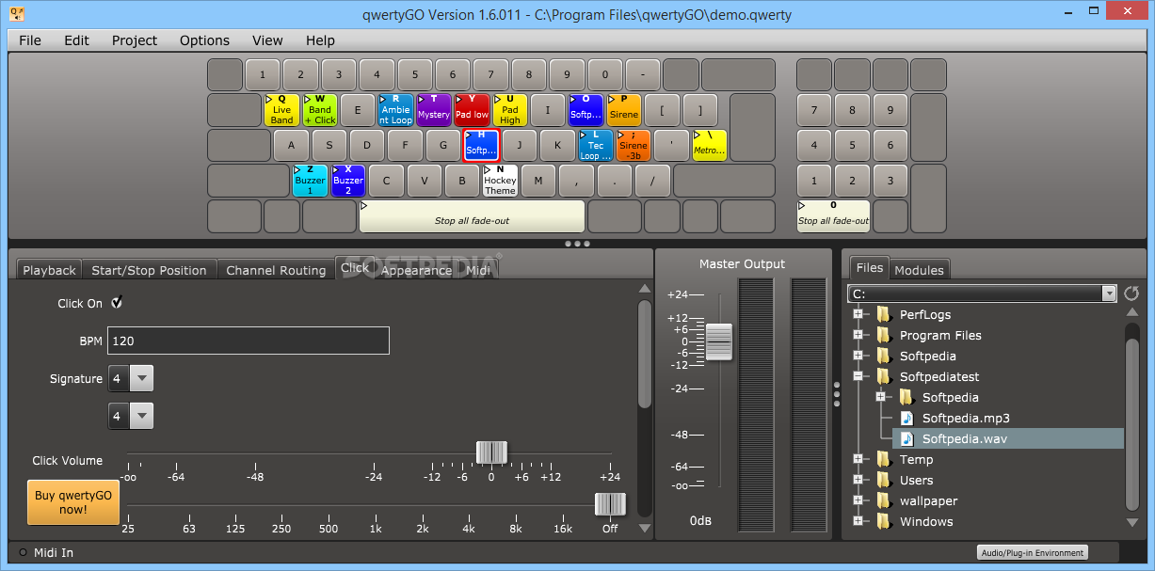Open the View menu
This screenshot has width=1155, height=571.
267,40
